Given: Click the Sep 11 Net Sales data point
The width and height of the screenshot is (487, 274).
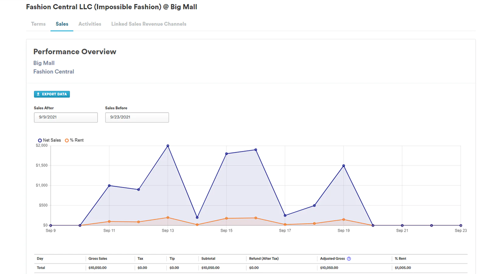Looking at the screenshot, I should pyautogui.click(x=109, y=186).
